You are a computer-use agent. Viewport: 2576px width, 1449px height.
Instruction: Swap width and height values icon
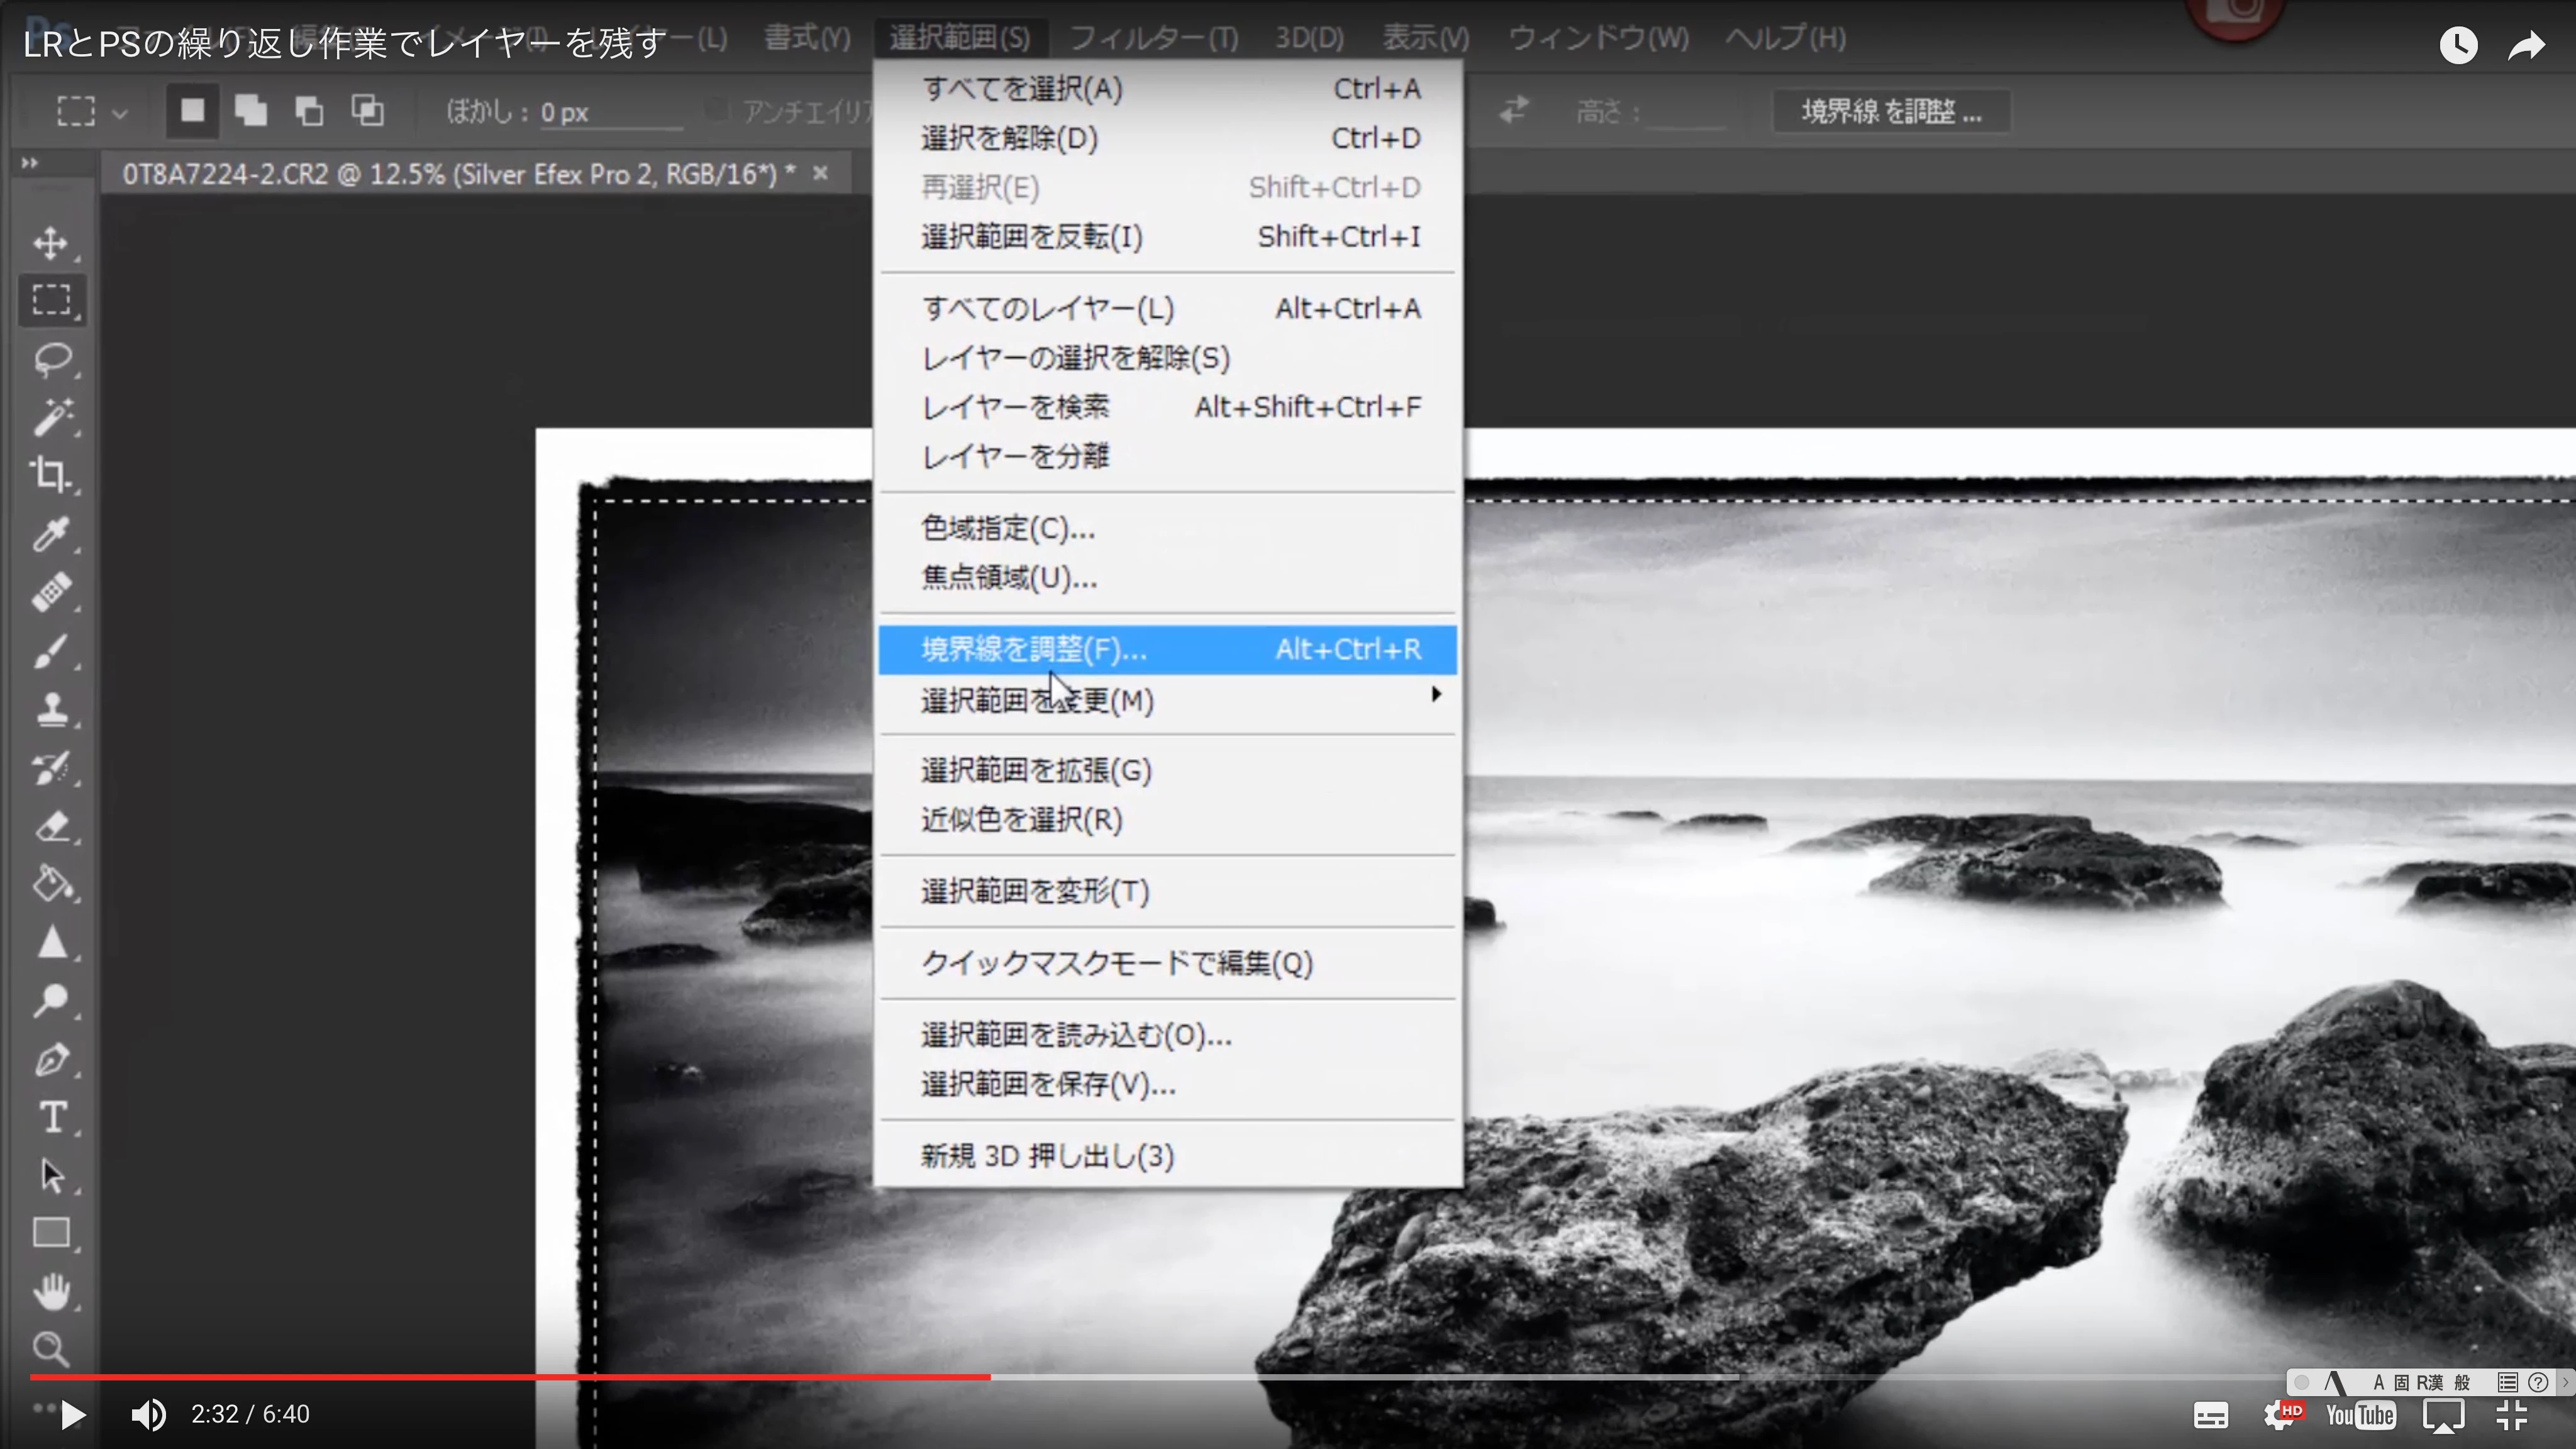point(1514,109)
